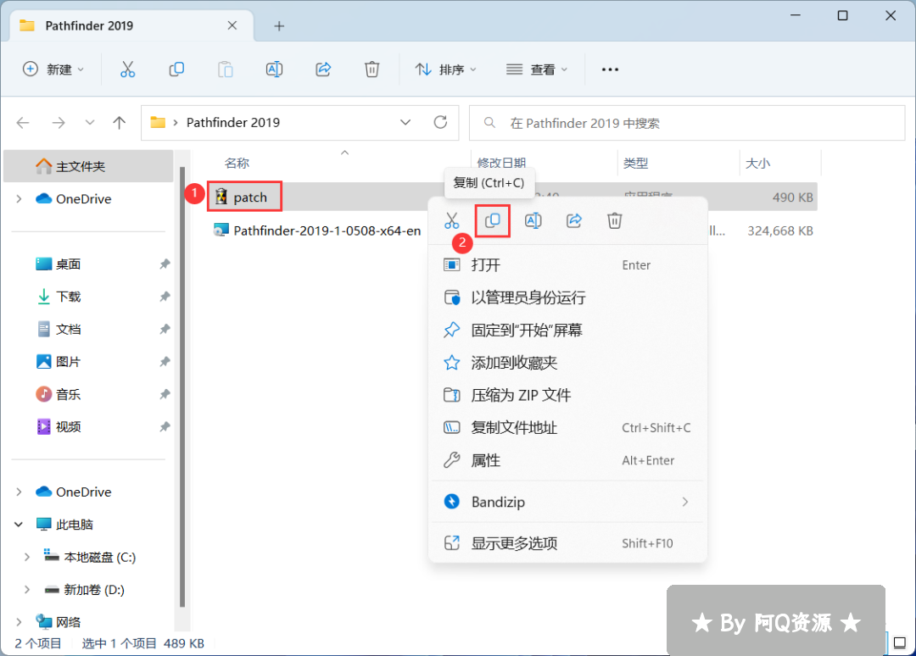Image resolution: width=916 pixels, height=656 pixels.
Task: Close the Pathfinder 2019 tab
Action: [232, 25]
